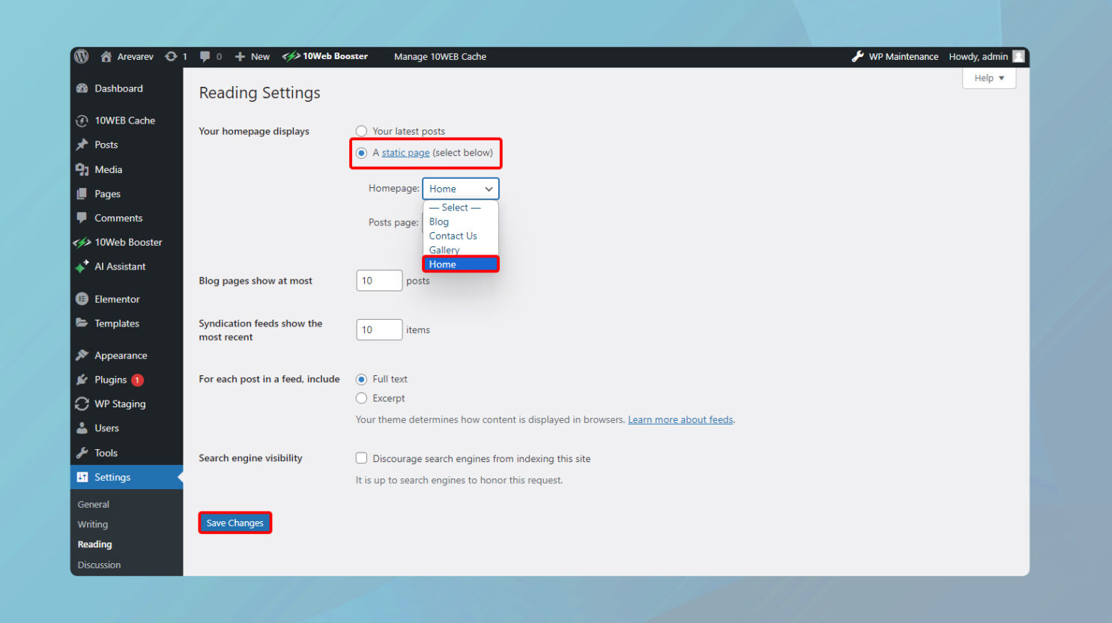Click the Blog pages show at most field
The width and height of the screenshot is (1112, 623).
point(379,281)
